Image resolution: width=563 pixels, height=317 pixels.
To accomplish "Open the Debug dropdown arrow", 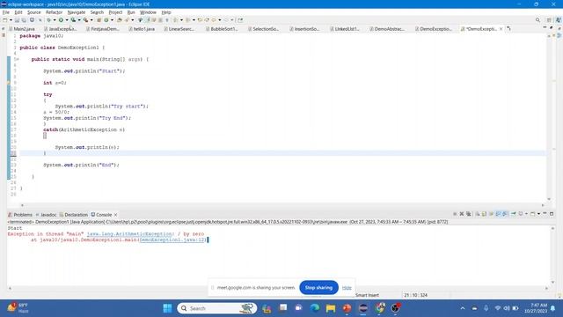I will click(x=55, y=20).
